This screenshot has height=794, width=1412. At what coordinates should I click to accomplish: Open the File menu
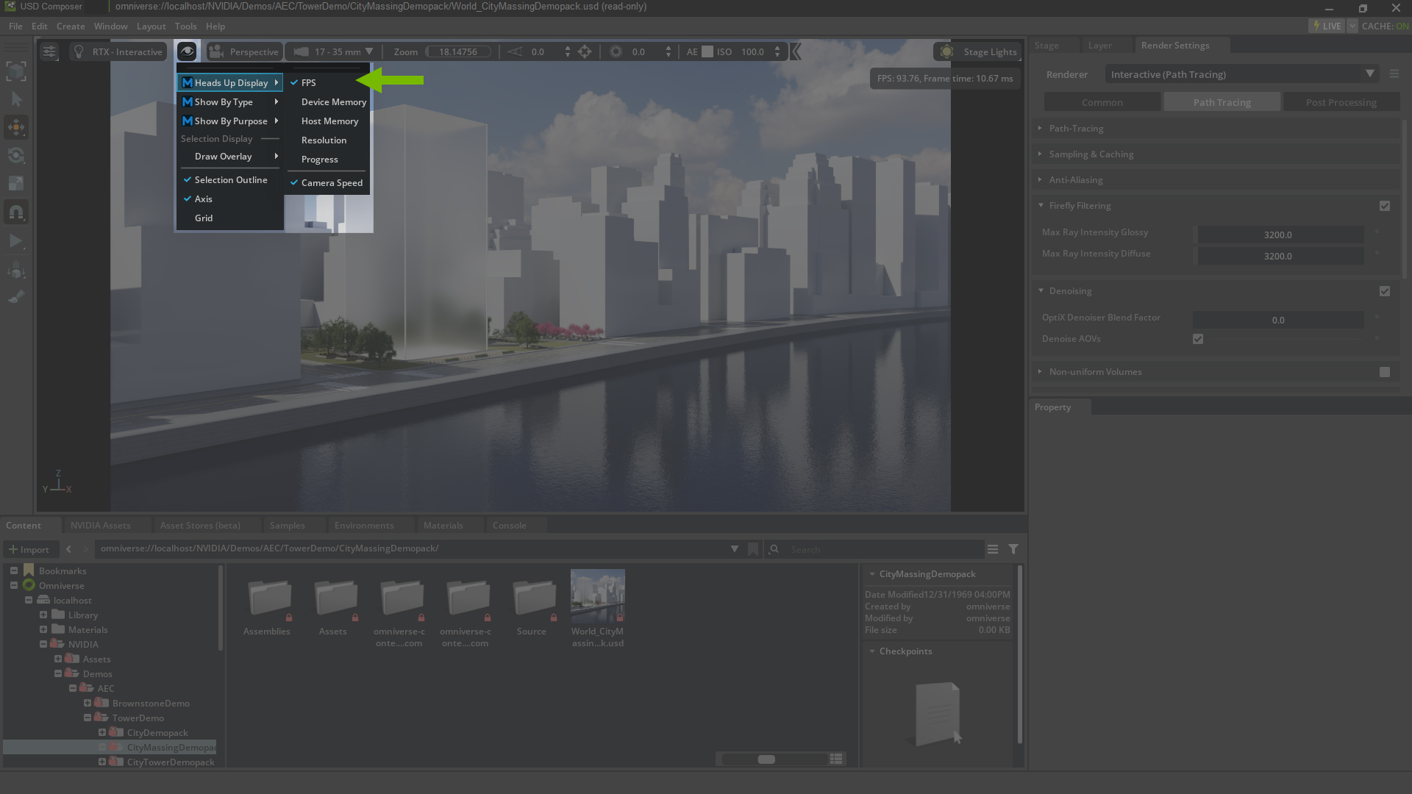(15, 26)
